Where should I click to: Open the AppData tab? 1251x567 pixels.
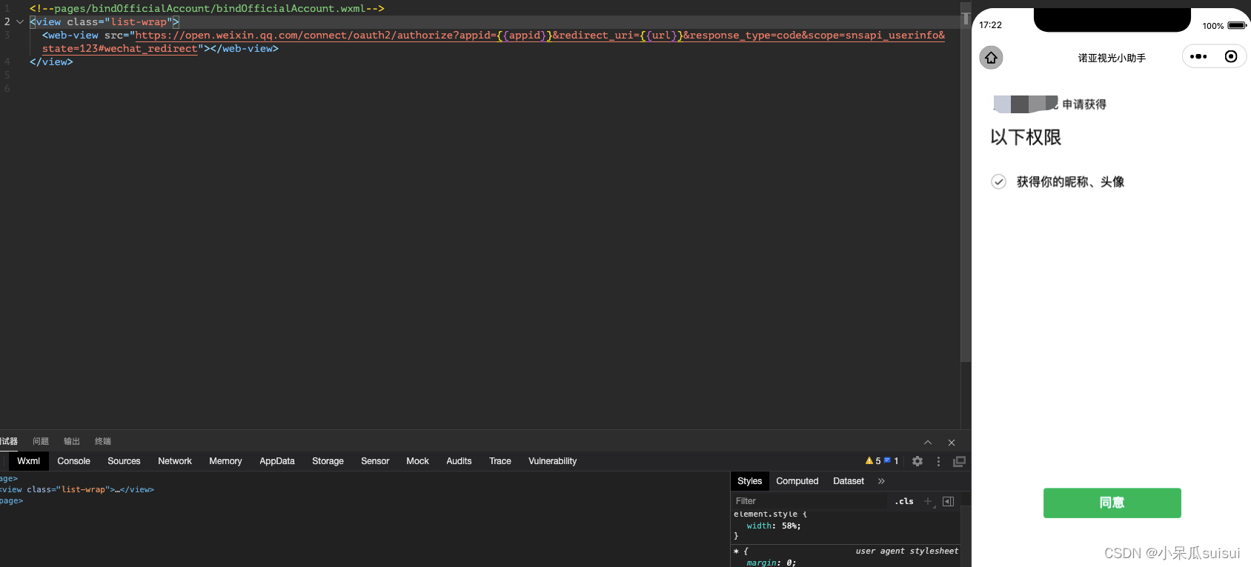click(x=277, y=461)
